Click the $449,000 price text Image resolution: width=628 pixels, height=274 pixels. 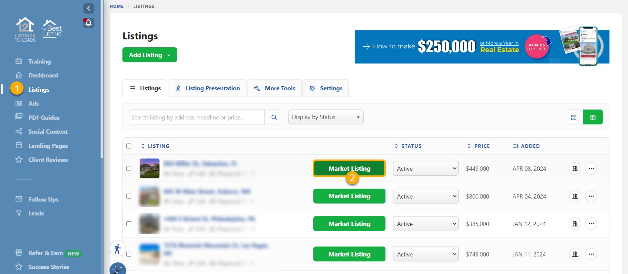pos(477,168)
